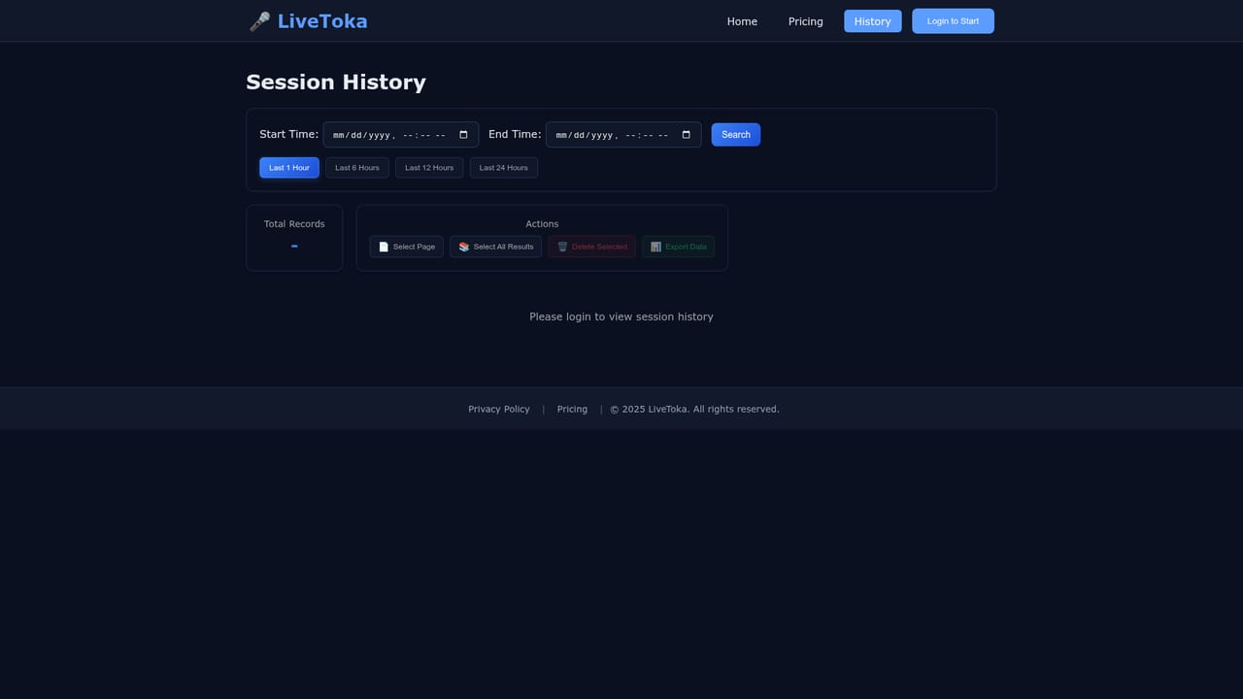Click the blue Search button
This screenshot has height=699, width=1243.
point(736,135)
